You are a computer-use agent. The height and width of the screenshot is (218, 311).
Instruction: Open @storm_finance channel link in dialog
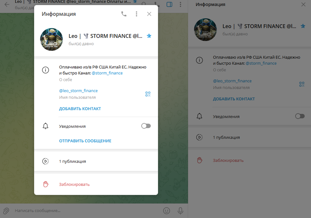pyautogui.click(x=107, y=73)
